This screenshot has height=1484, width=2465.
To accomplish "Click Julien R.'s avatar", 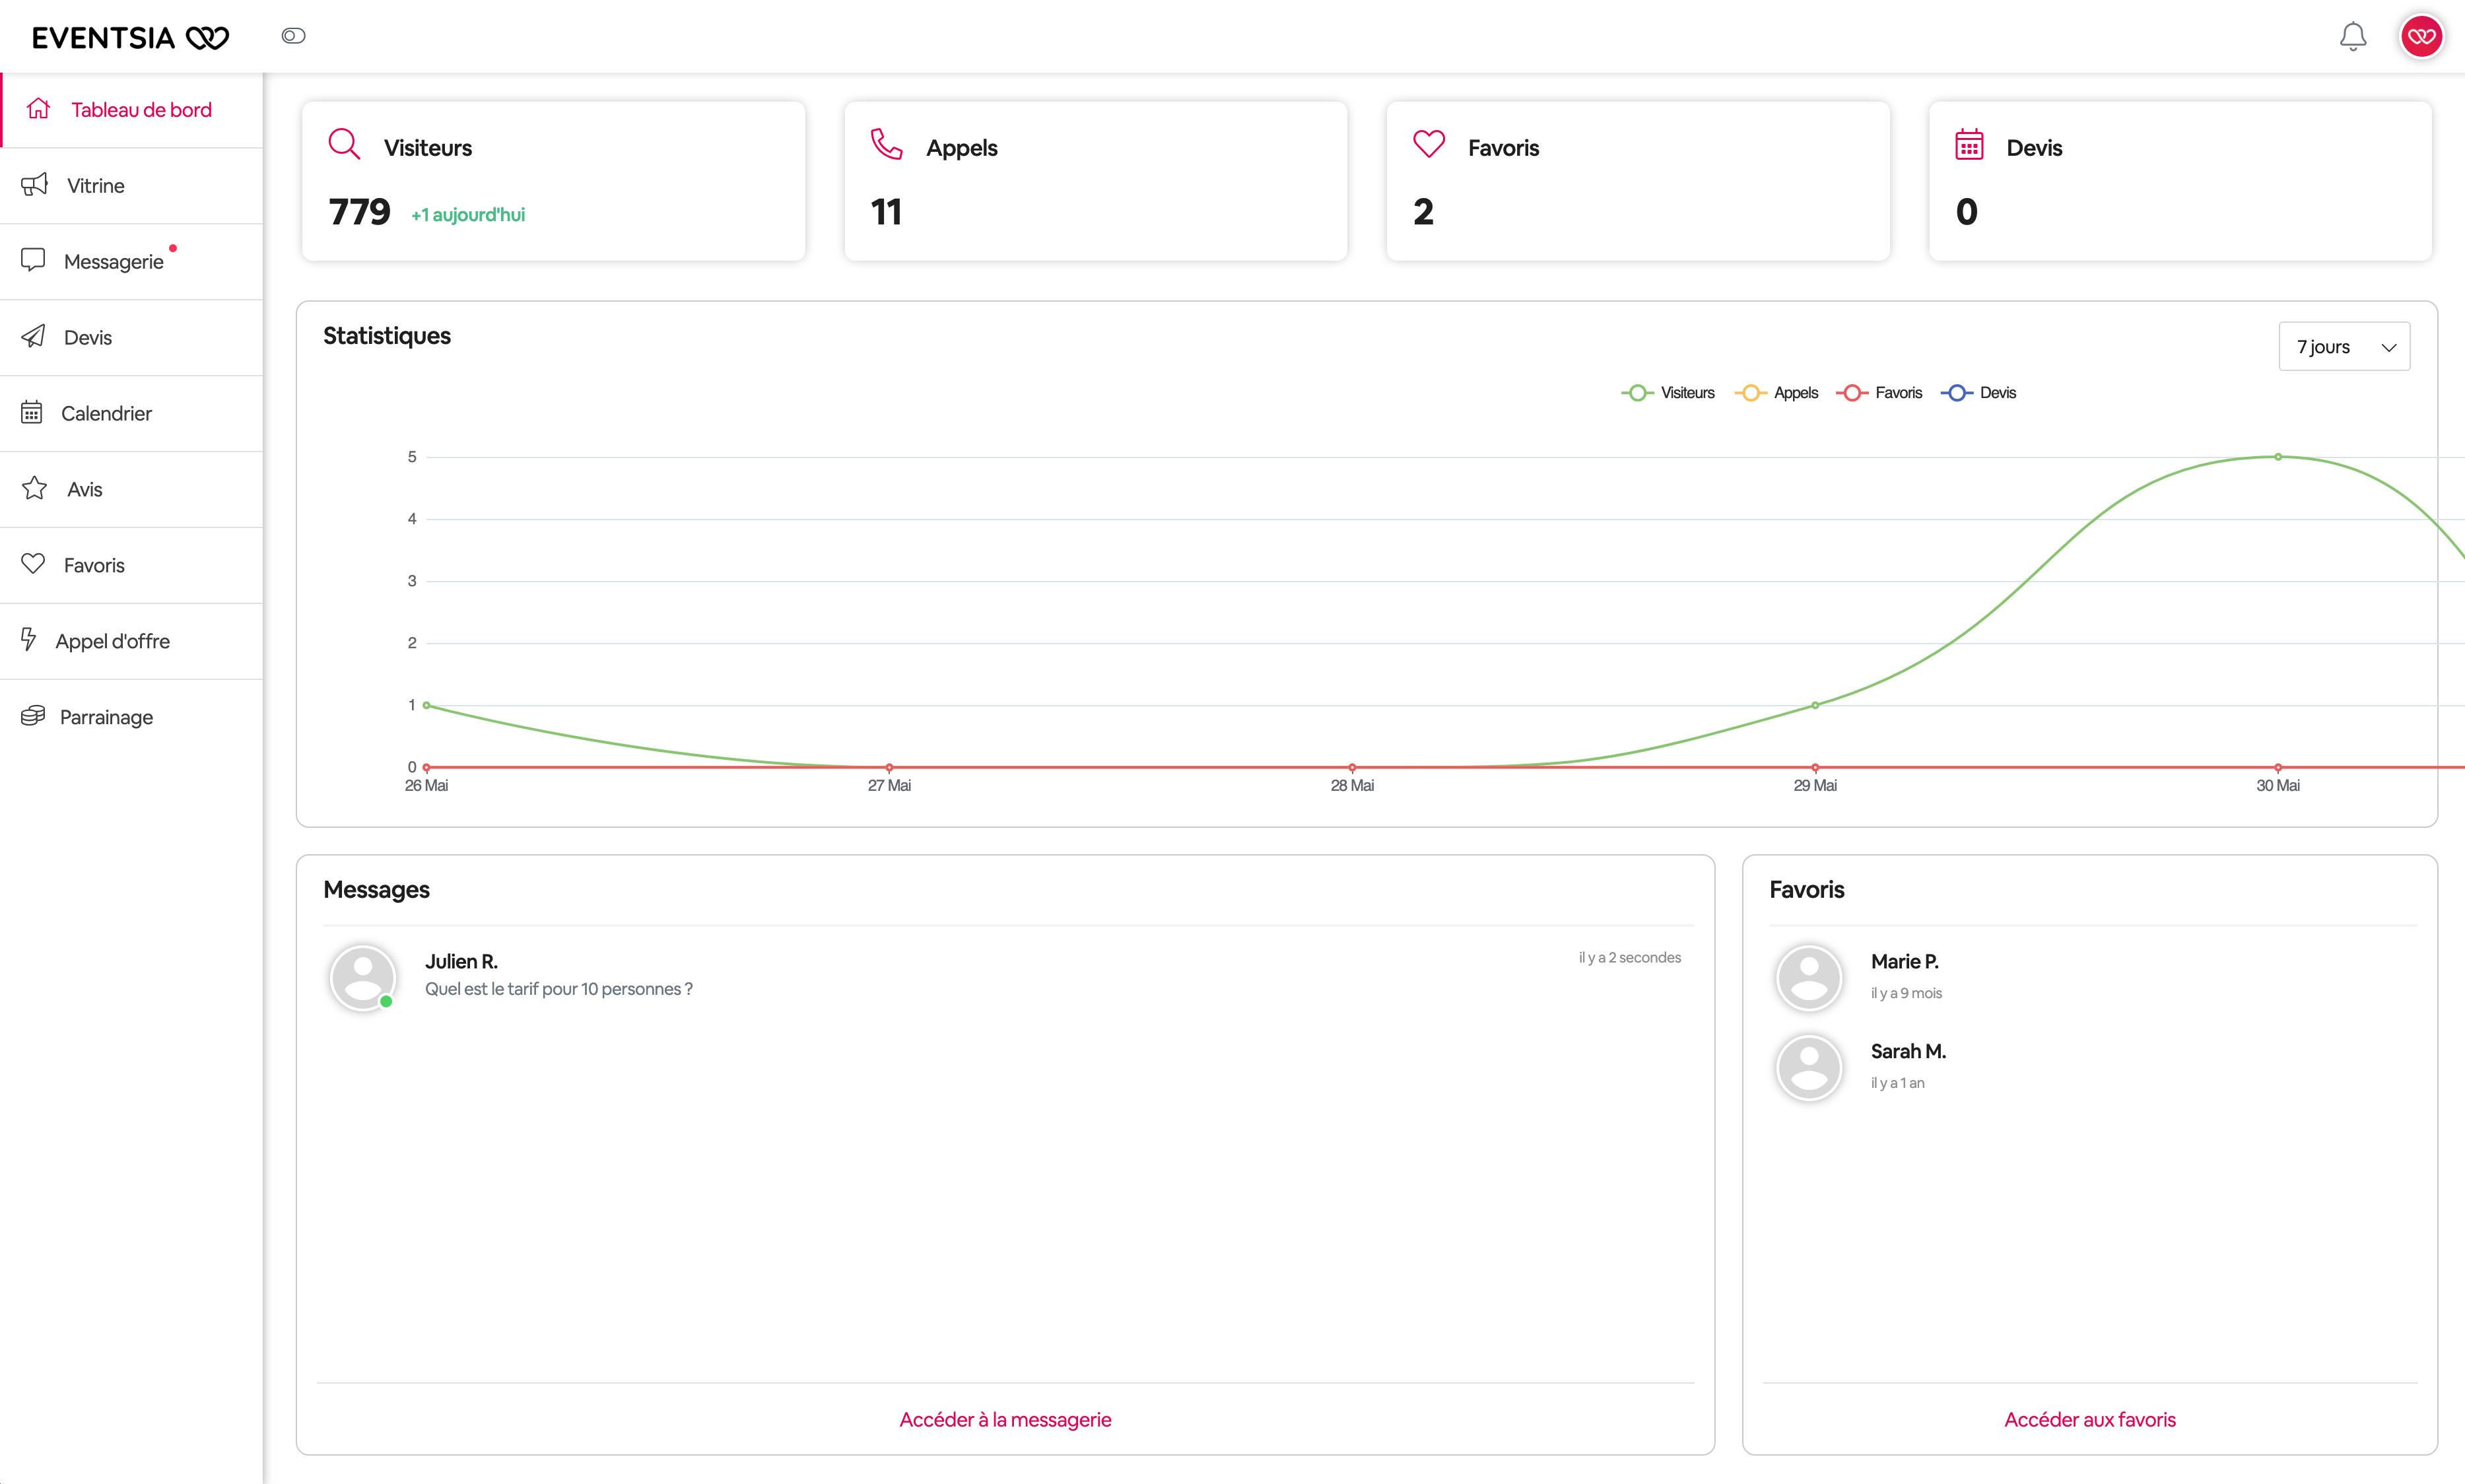I will (x=363, y=977).
